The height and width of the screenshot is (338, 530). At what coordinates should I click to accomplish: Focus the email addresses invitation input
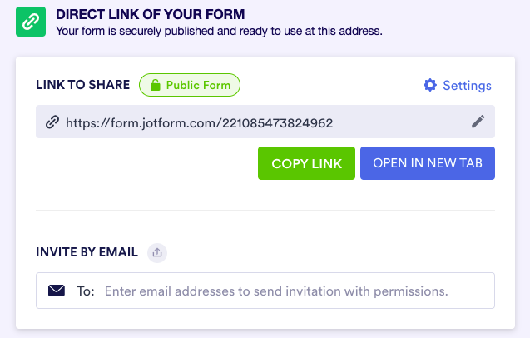pos(275,291)
